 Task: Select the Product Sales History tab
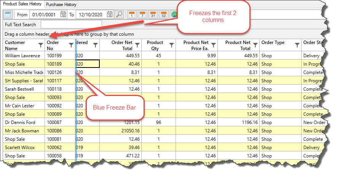click(22, 4)
